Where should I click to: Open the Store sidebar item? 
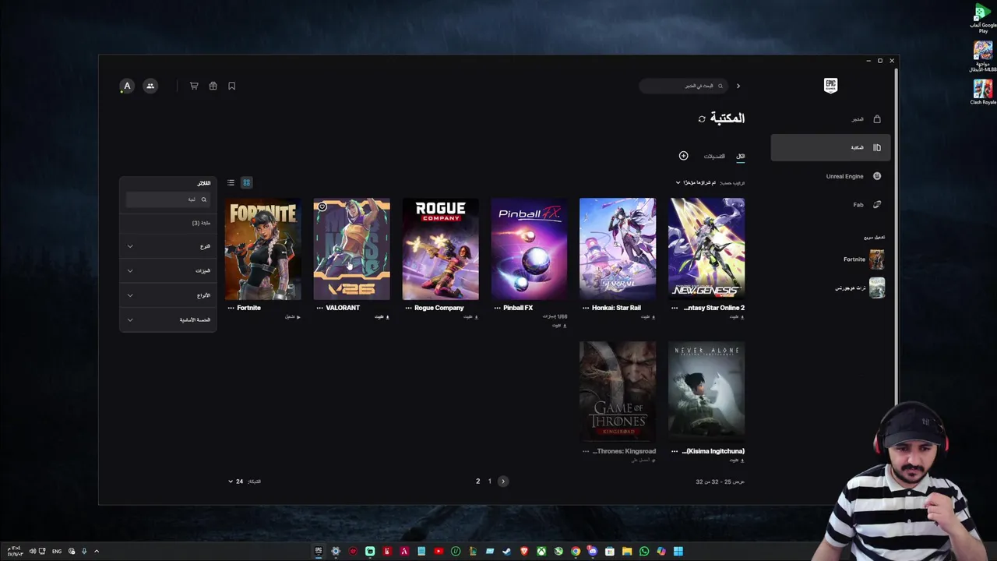[830, 119]
